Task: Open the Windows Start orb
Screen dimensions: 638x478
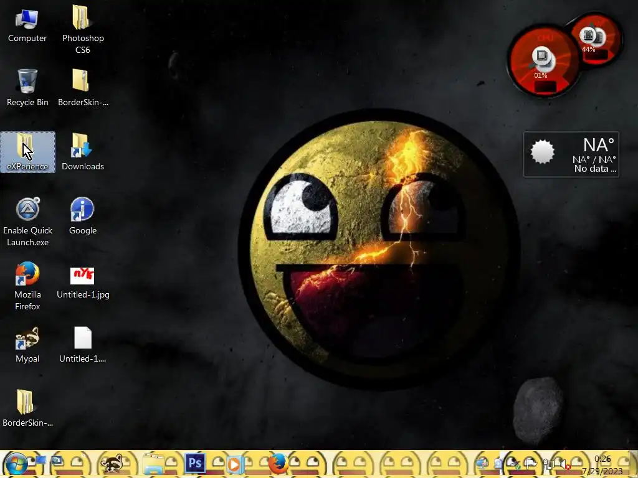Action: pyautogui.click(x=16, y=464)
